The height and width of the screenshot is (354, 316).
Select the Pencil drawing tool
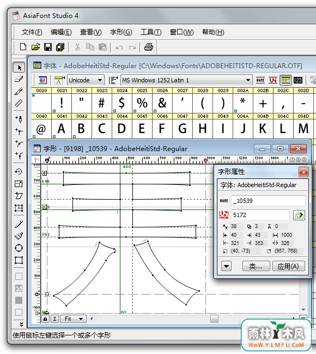[19, 224]
